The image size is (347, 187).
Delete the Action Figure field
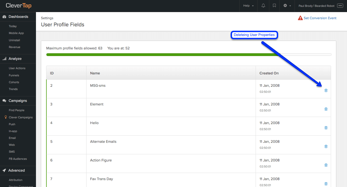point(326,165)
